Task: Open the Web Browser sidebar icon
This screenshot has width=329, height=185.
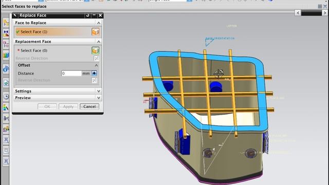Action: (x=6, y=83)
